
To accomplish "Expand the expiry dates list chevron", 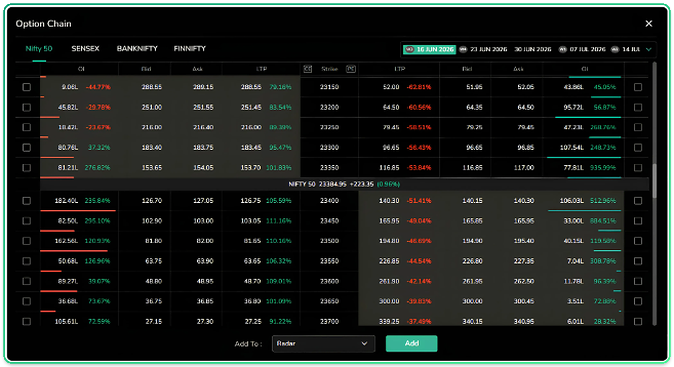I will click(x=648, y=50).
